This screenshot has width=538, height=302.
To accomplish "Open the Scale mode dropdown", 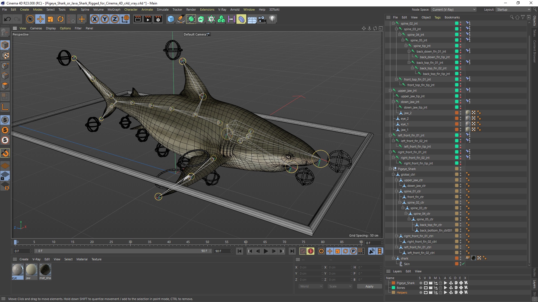I will [340, 286].
